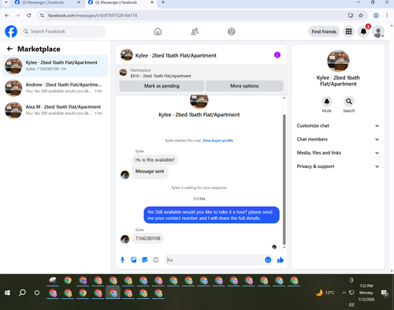Open the Windows notification center icon
This screenshot has height=310, width=394.
coord(385,293)
